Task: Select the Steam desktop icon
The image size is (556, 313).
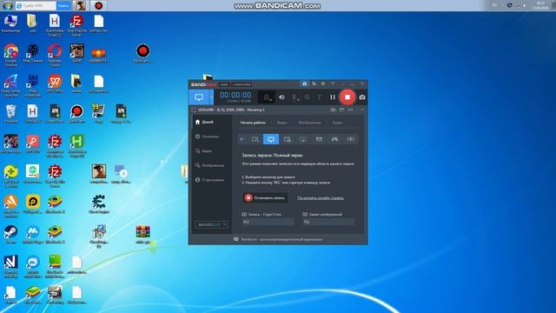Action: point(10,234)
